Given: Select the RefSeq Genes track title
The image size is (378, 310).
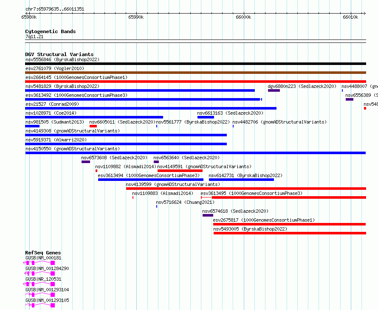Looking at the screenshot, I should coord(43,253).
